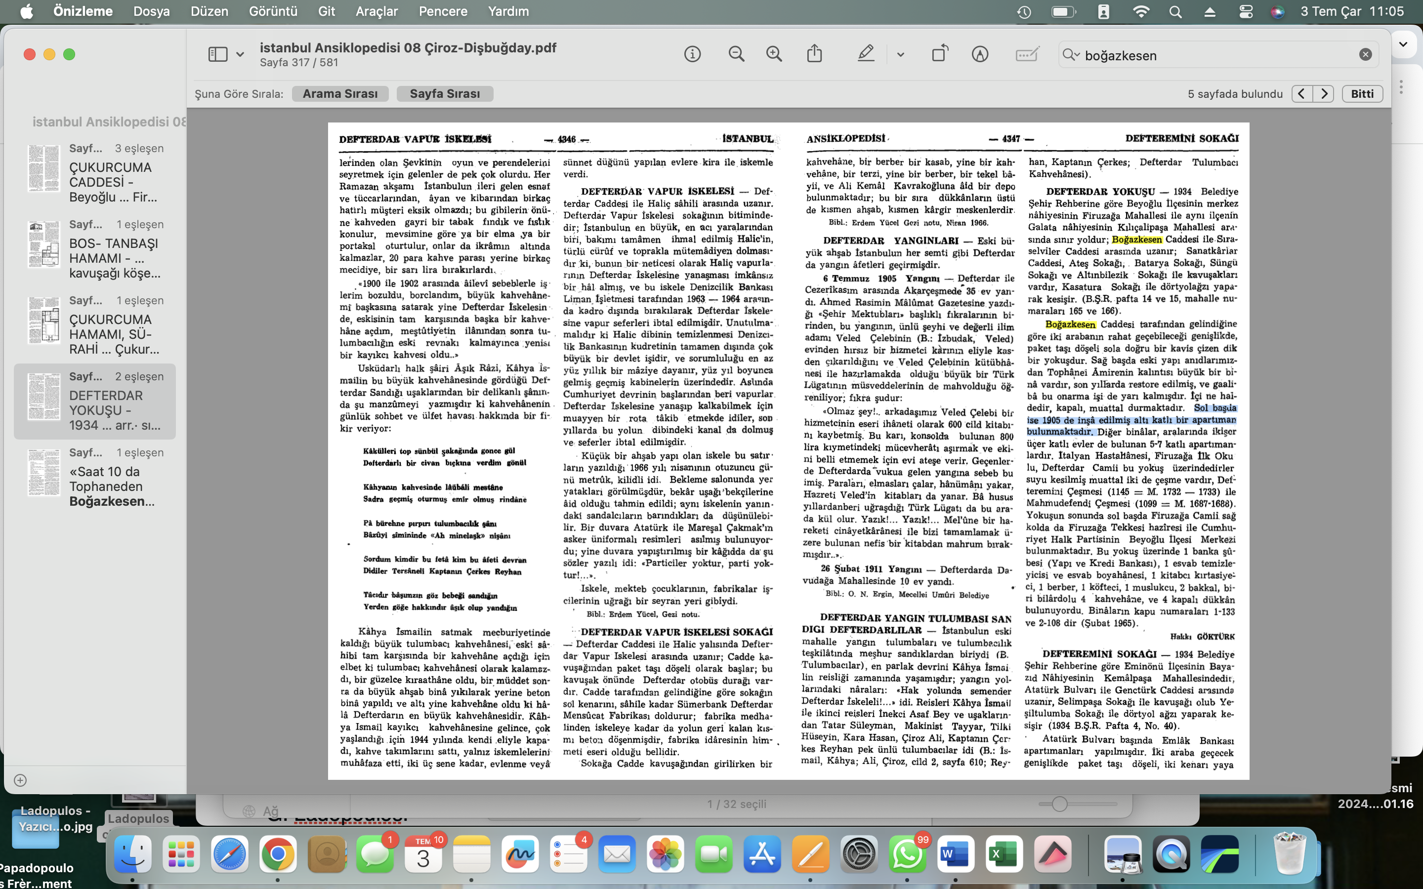This screenshot has height=889, width=1423.
Task: Open the Araçlar menu
Action: coord(377,11)
